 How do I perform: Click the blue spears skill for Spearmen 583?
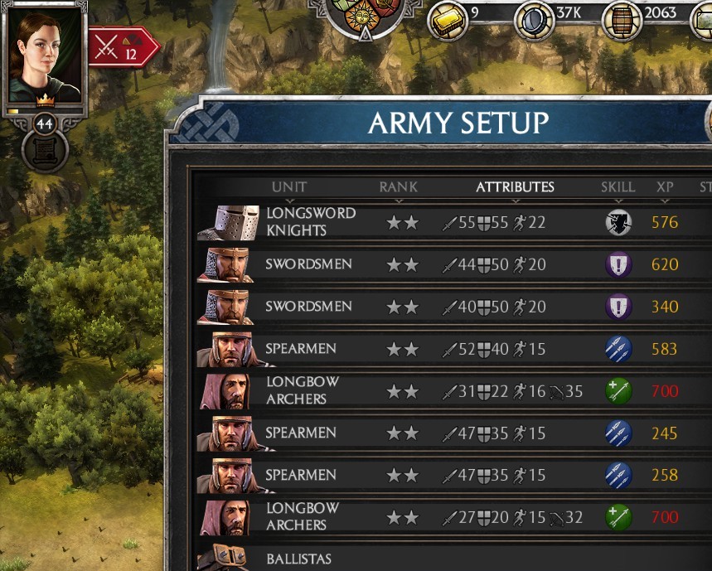(x=618, y=349)
